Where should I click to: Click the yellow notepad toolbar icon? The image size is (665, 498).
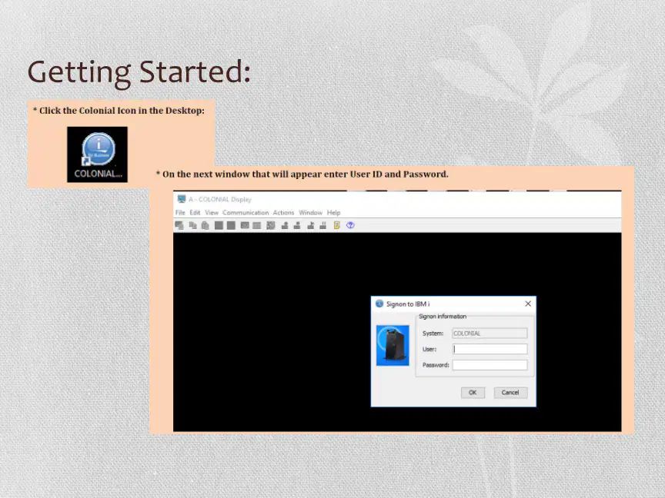[x=337, y=225]
